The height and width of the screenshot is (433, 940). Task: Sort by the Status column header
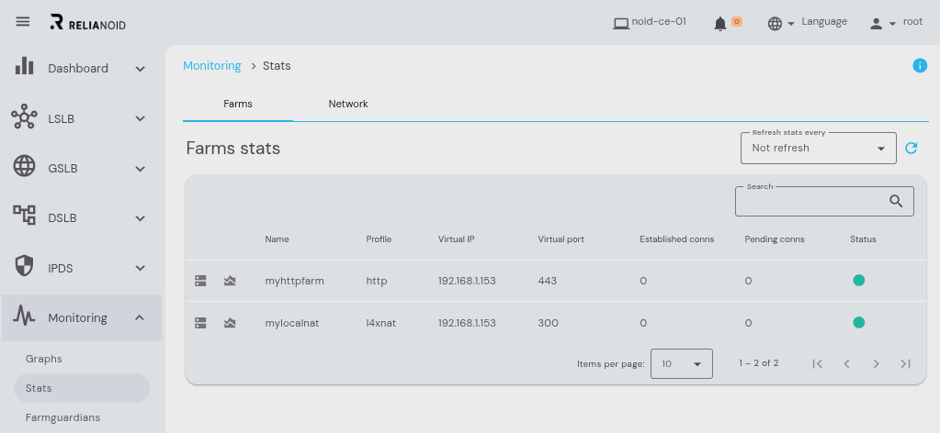pos(863,239)
